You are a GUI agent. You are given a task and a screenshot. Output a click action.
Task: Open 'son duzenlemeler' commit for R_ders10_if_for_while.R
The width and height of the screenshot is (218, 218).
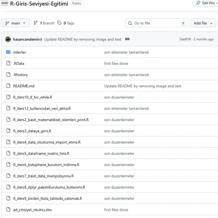119,97
